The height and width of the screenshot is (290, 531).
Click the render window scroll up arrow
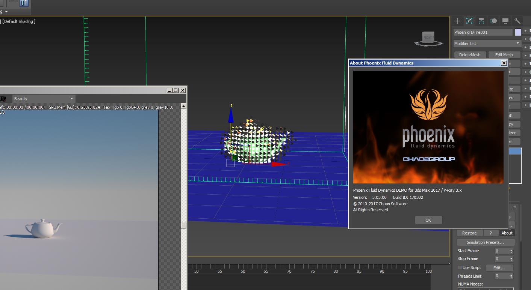(x=183, y=106)
